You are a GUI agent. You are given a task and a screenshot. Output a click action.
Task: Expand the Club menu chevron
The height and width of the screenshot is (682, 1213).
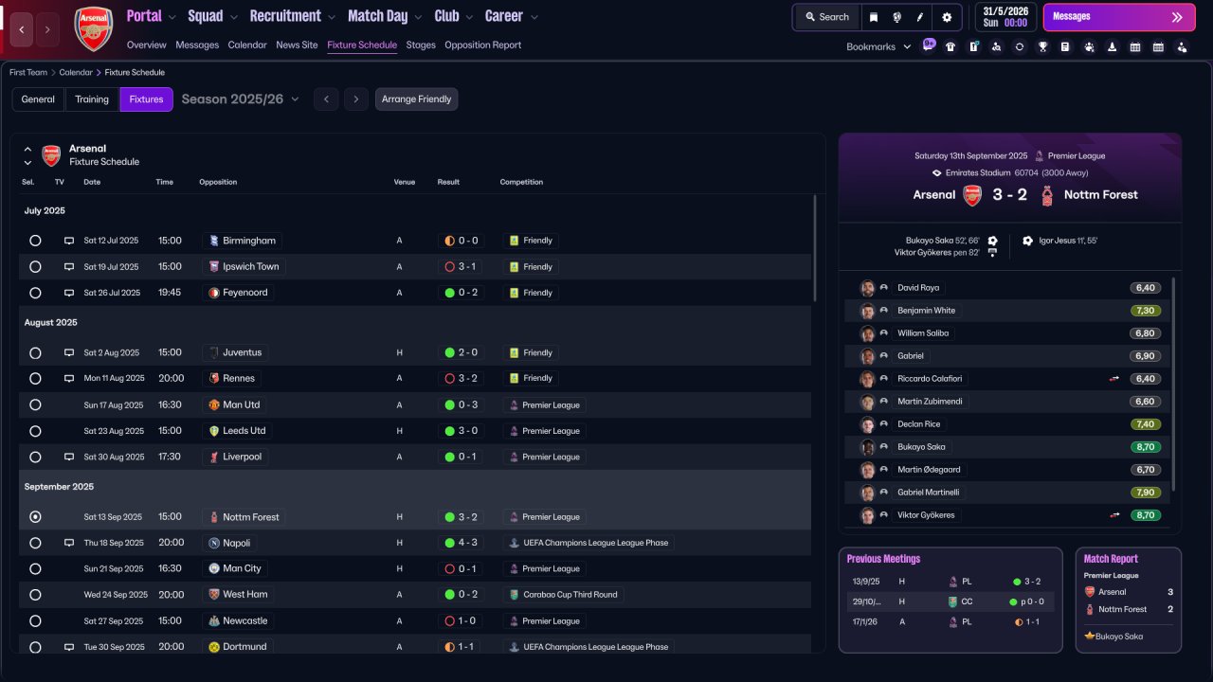pos(468,17)
